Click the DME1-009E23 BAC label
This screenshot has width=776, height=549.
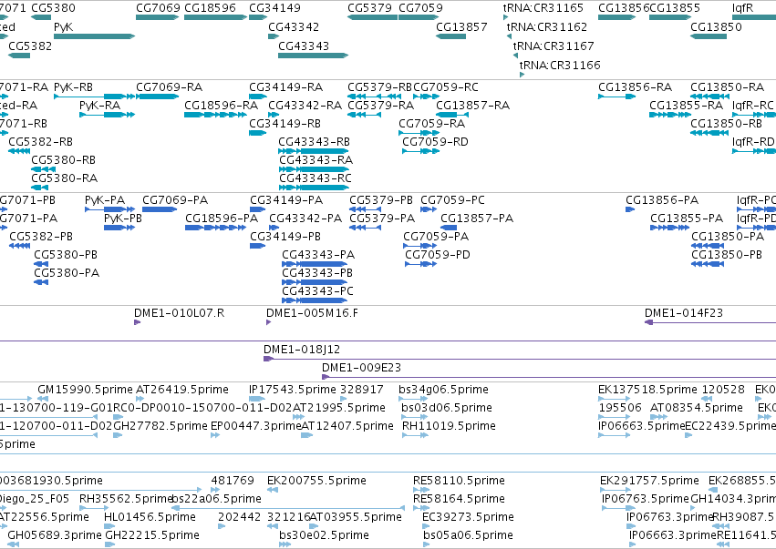[361, 368]
